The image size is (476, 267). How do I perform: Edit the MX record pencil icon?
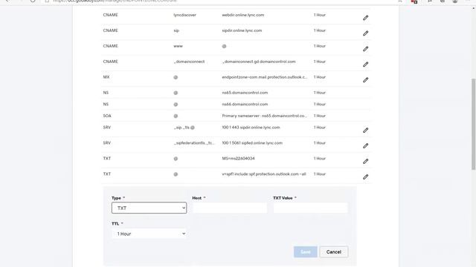coord(365,80)
